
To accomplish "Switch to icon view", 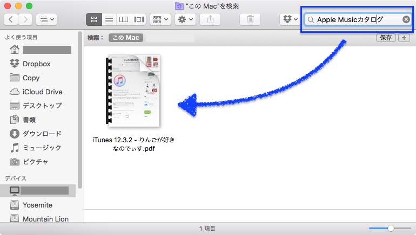I will (x=94, y=19).
